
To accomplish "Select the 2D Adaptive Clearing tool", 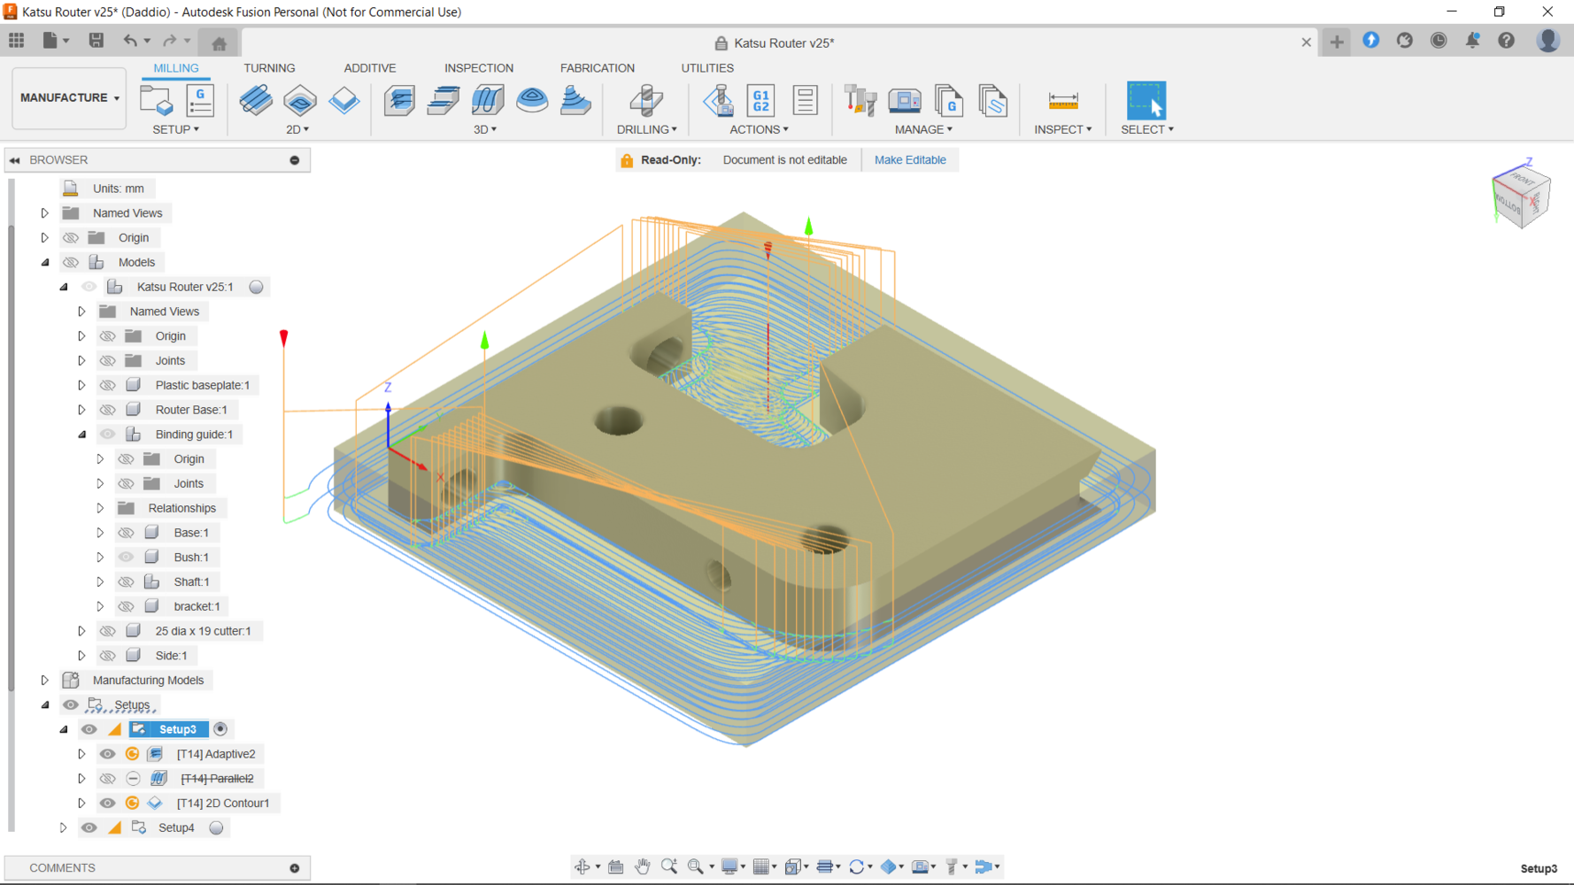I will (256, 100).
